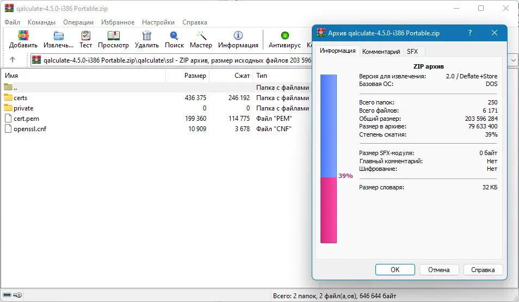Screen dimensions: 519x302
Task: Click the Просмотр toolbar icon
Action: click(x=113, y=35)
